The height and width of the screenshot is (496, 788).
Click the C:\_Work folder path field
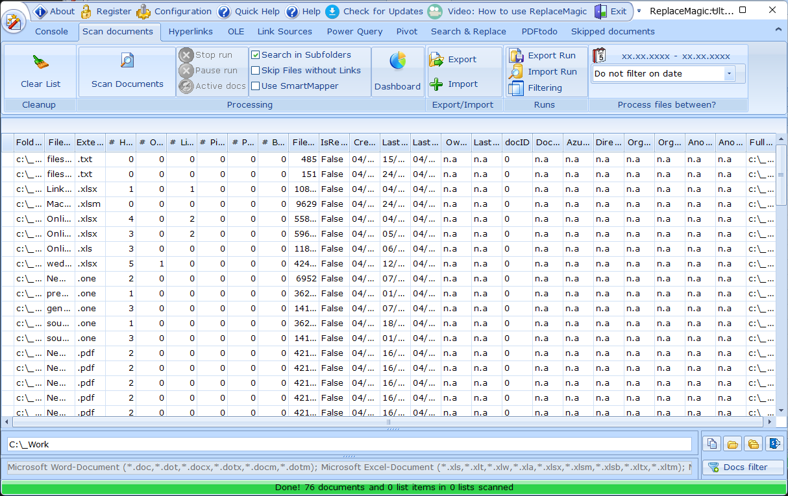click(349, 444)
